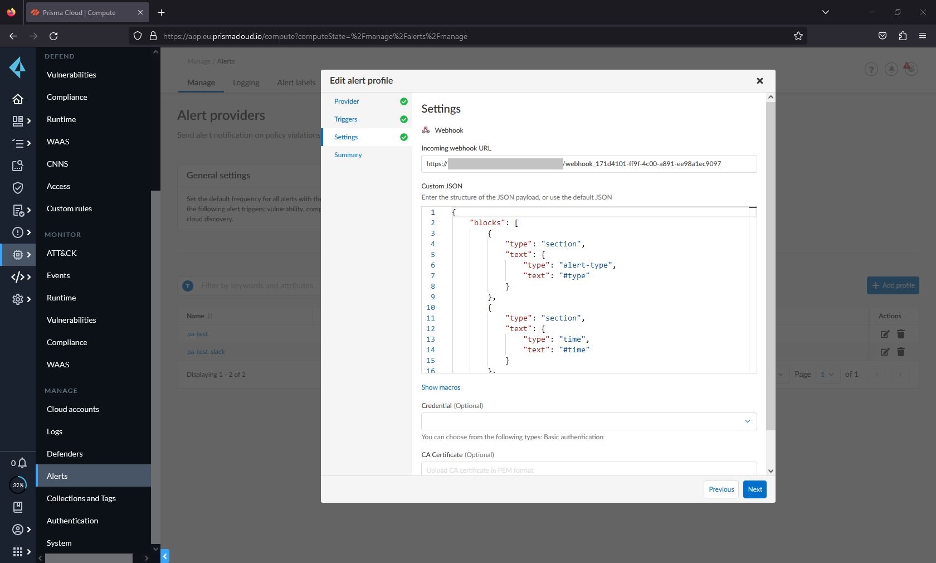Open the Investigate list icon in rail
The height and width of the screenshot is (563, 936).
pos(18,143)
